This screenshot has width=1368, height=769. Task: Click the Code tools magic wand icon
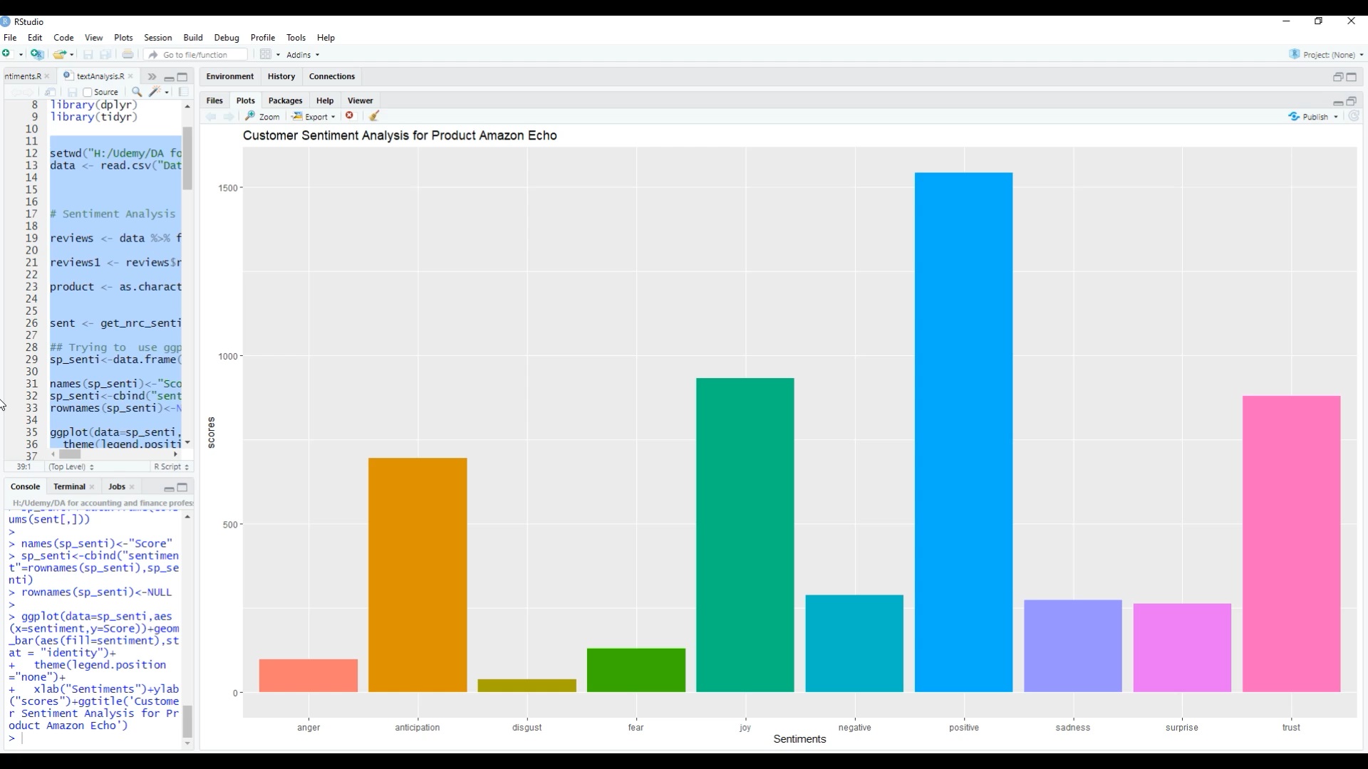click(x=155, y=92)
